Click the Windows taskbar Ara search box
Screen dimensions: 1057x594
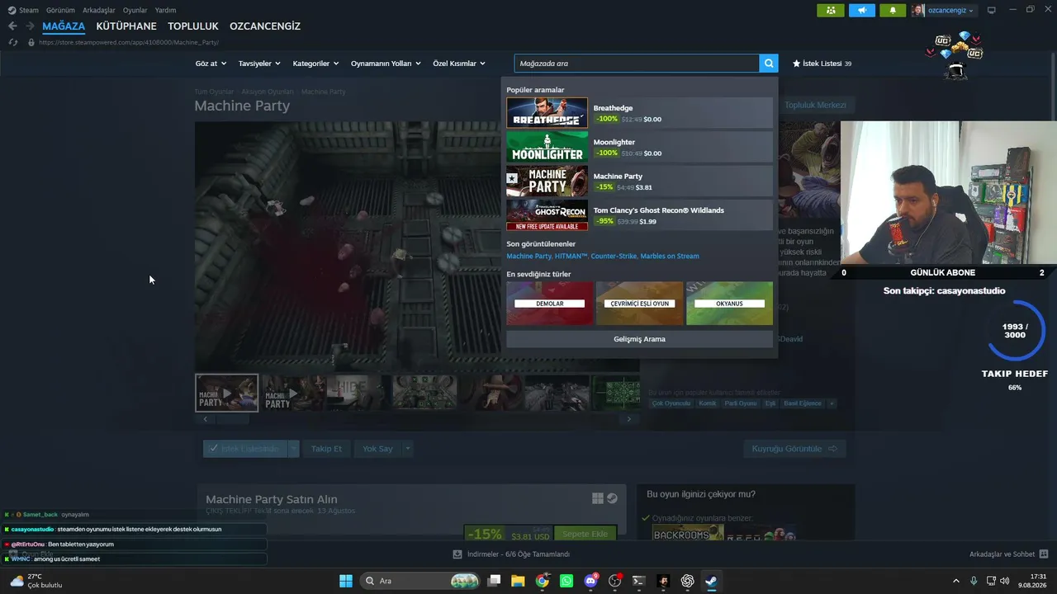tap(421, 581)
